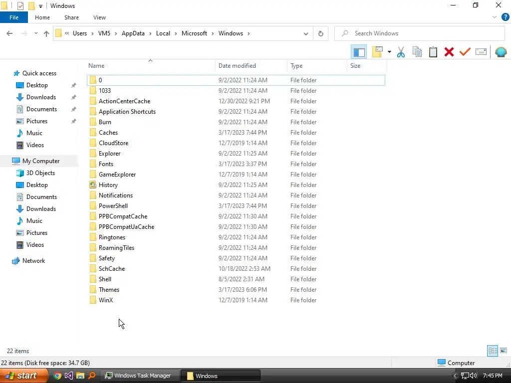511x383 pixels.
Task: Expand the folder options dropdown arrow
Action: tap(389, 52)
